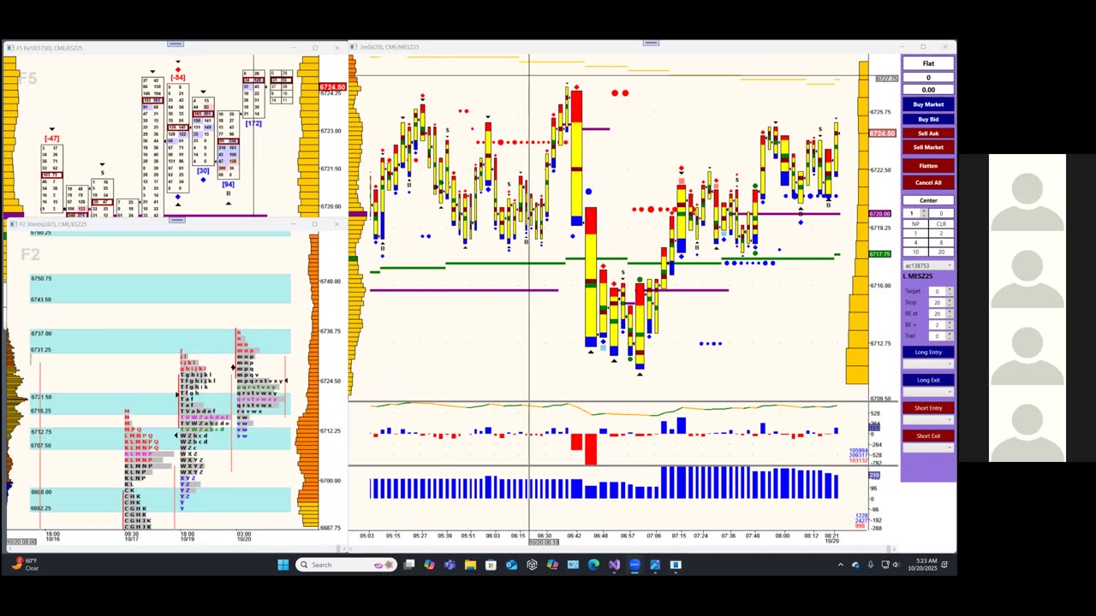The width and height of the screenshot is (1096, 616).
Task: Open the ac138753 account dropdown
Action: 928,266
